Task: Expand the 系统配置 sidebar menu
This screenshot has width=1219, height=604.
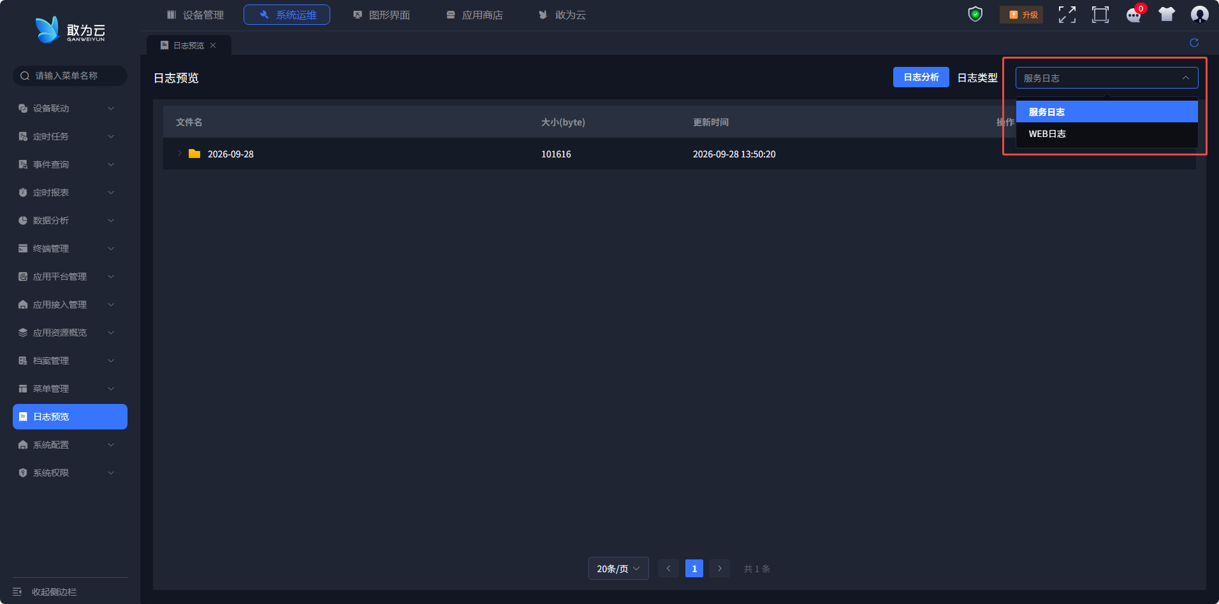Action: tap(70, 445)
